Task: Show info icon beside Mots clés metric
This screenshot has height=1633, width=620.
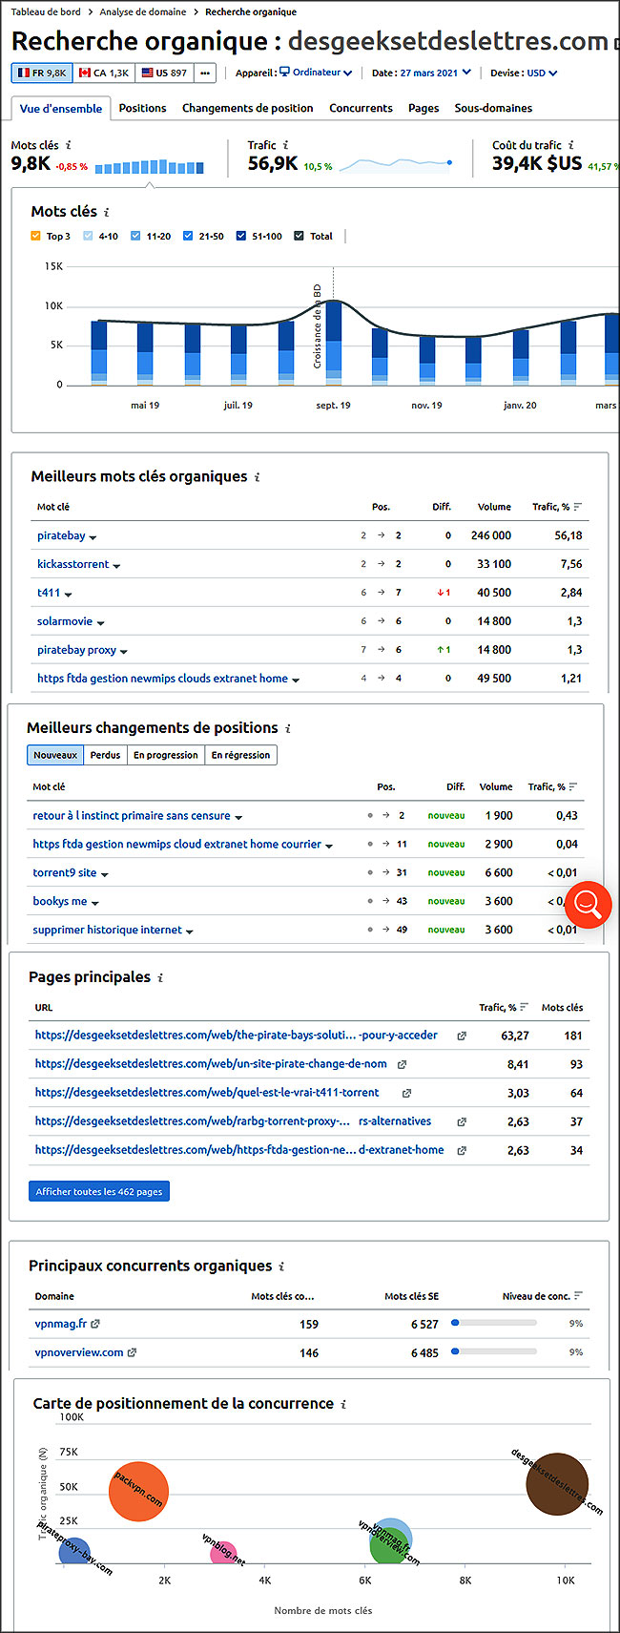Action: pos(68,145)
